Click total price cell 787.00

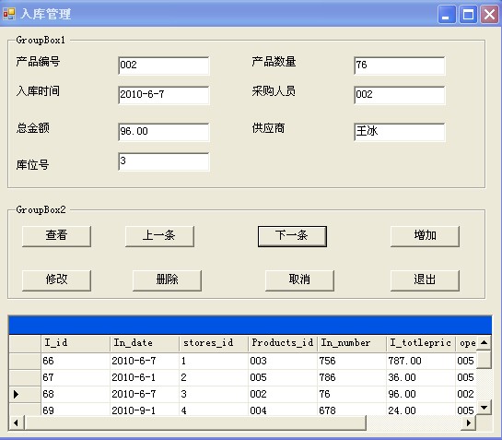tap(421, 361)
